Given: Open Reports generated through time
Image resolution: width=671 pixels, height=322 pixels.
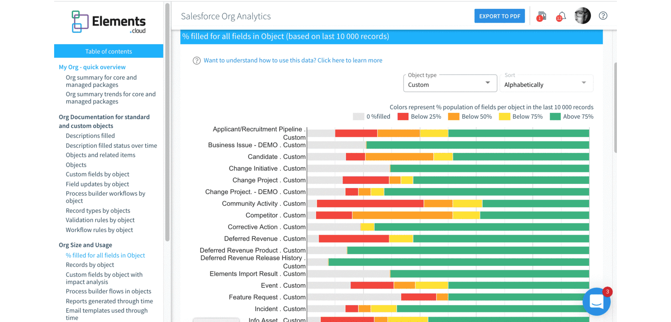Looking at the screenshot, I should [x=109, y=301].
